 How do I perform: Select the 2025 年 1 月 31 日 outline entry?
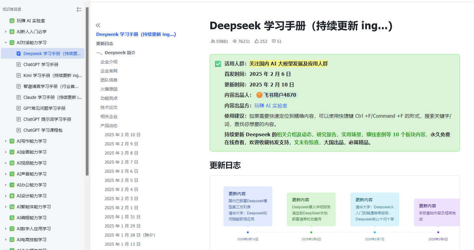[123, 217]
